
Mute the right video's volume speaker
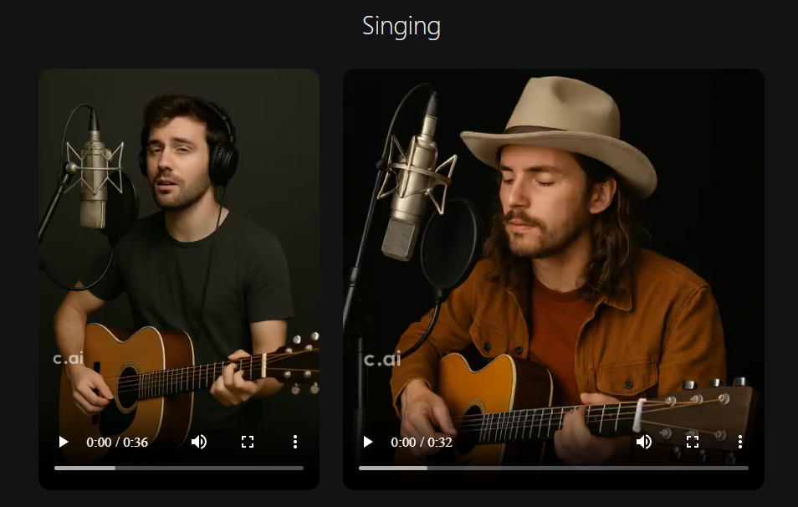(644, 442)
